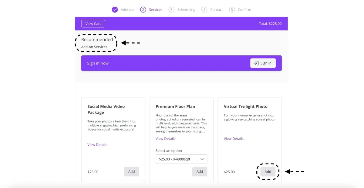364x188 pixels.
Task: Go to the Scheduling step label
Action: pos(186,10)
